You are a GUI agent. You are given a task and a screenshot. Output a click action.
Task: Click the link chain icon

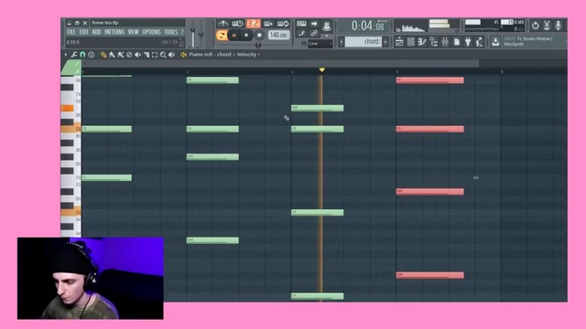314,34
